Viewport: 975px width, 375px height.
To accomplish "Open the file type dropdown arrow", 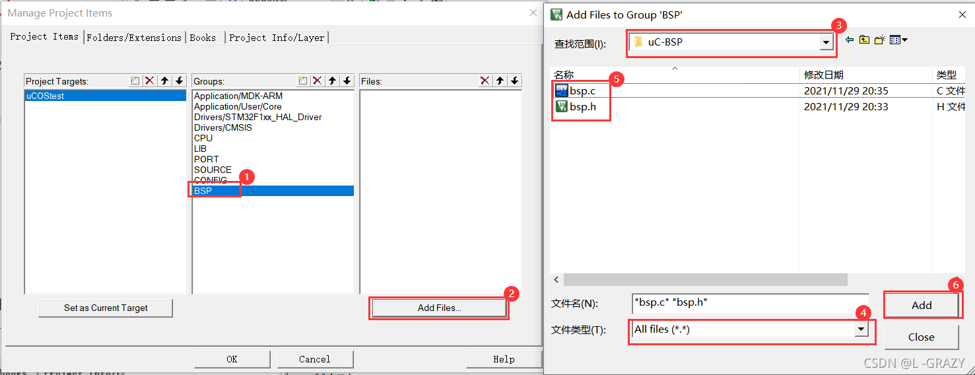I will pos(861,329).
